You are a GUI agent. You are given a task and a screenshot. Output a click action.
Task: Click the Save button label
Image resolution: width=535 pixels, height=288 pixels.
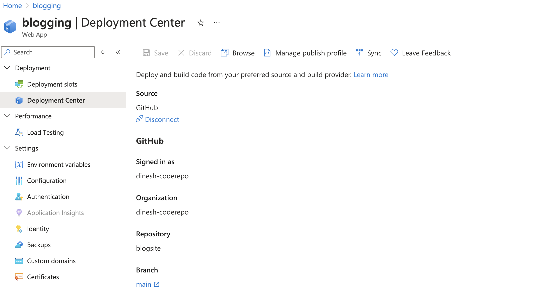coord(161,53)
